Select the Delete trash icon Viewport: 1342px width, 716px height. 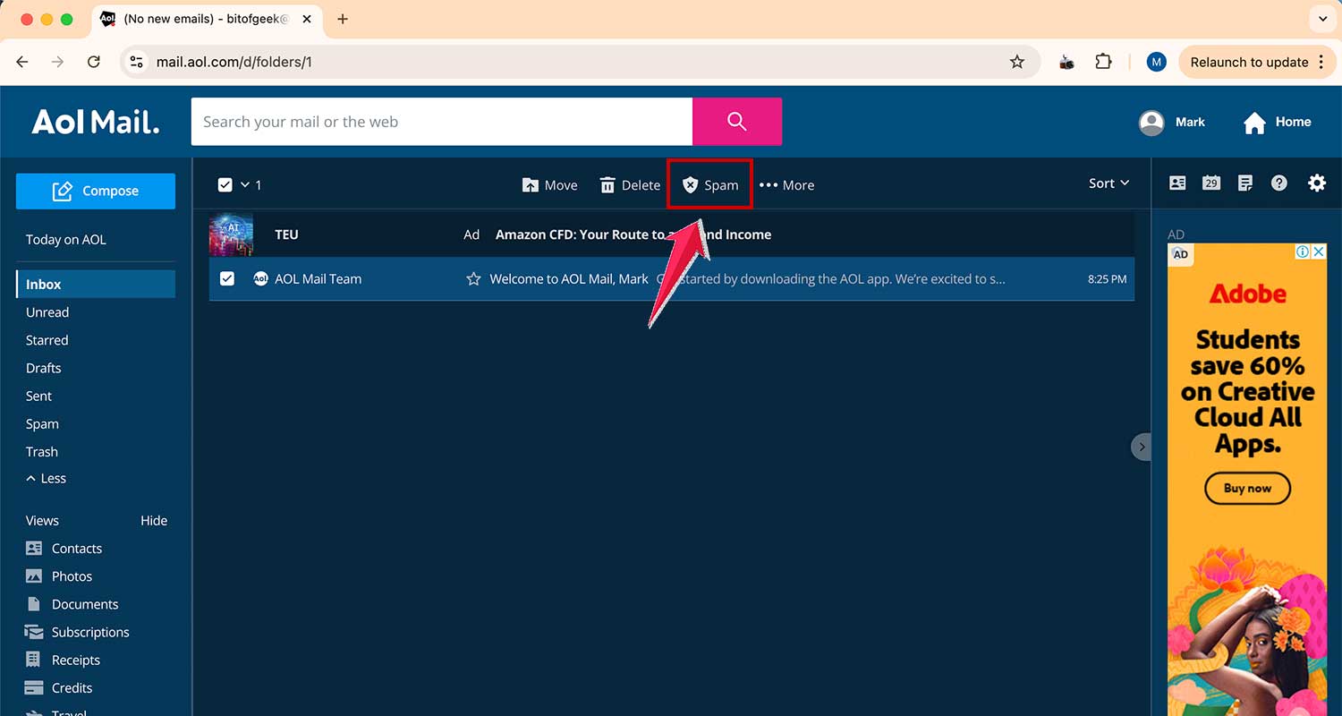point(629,184)
